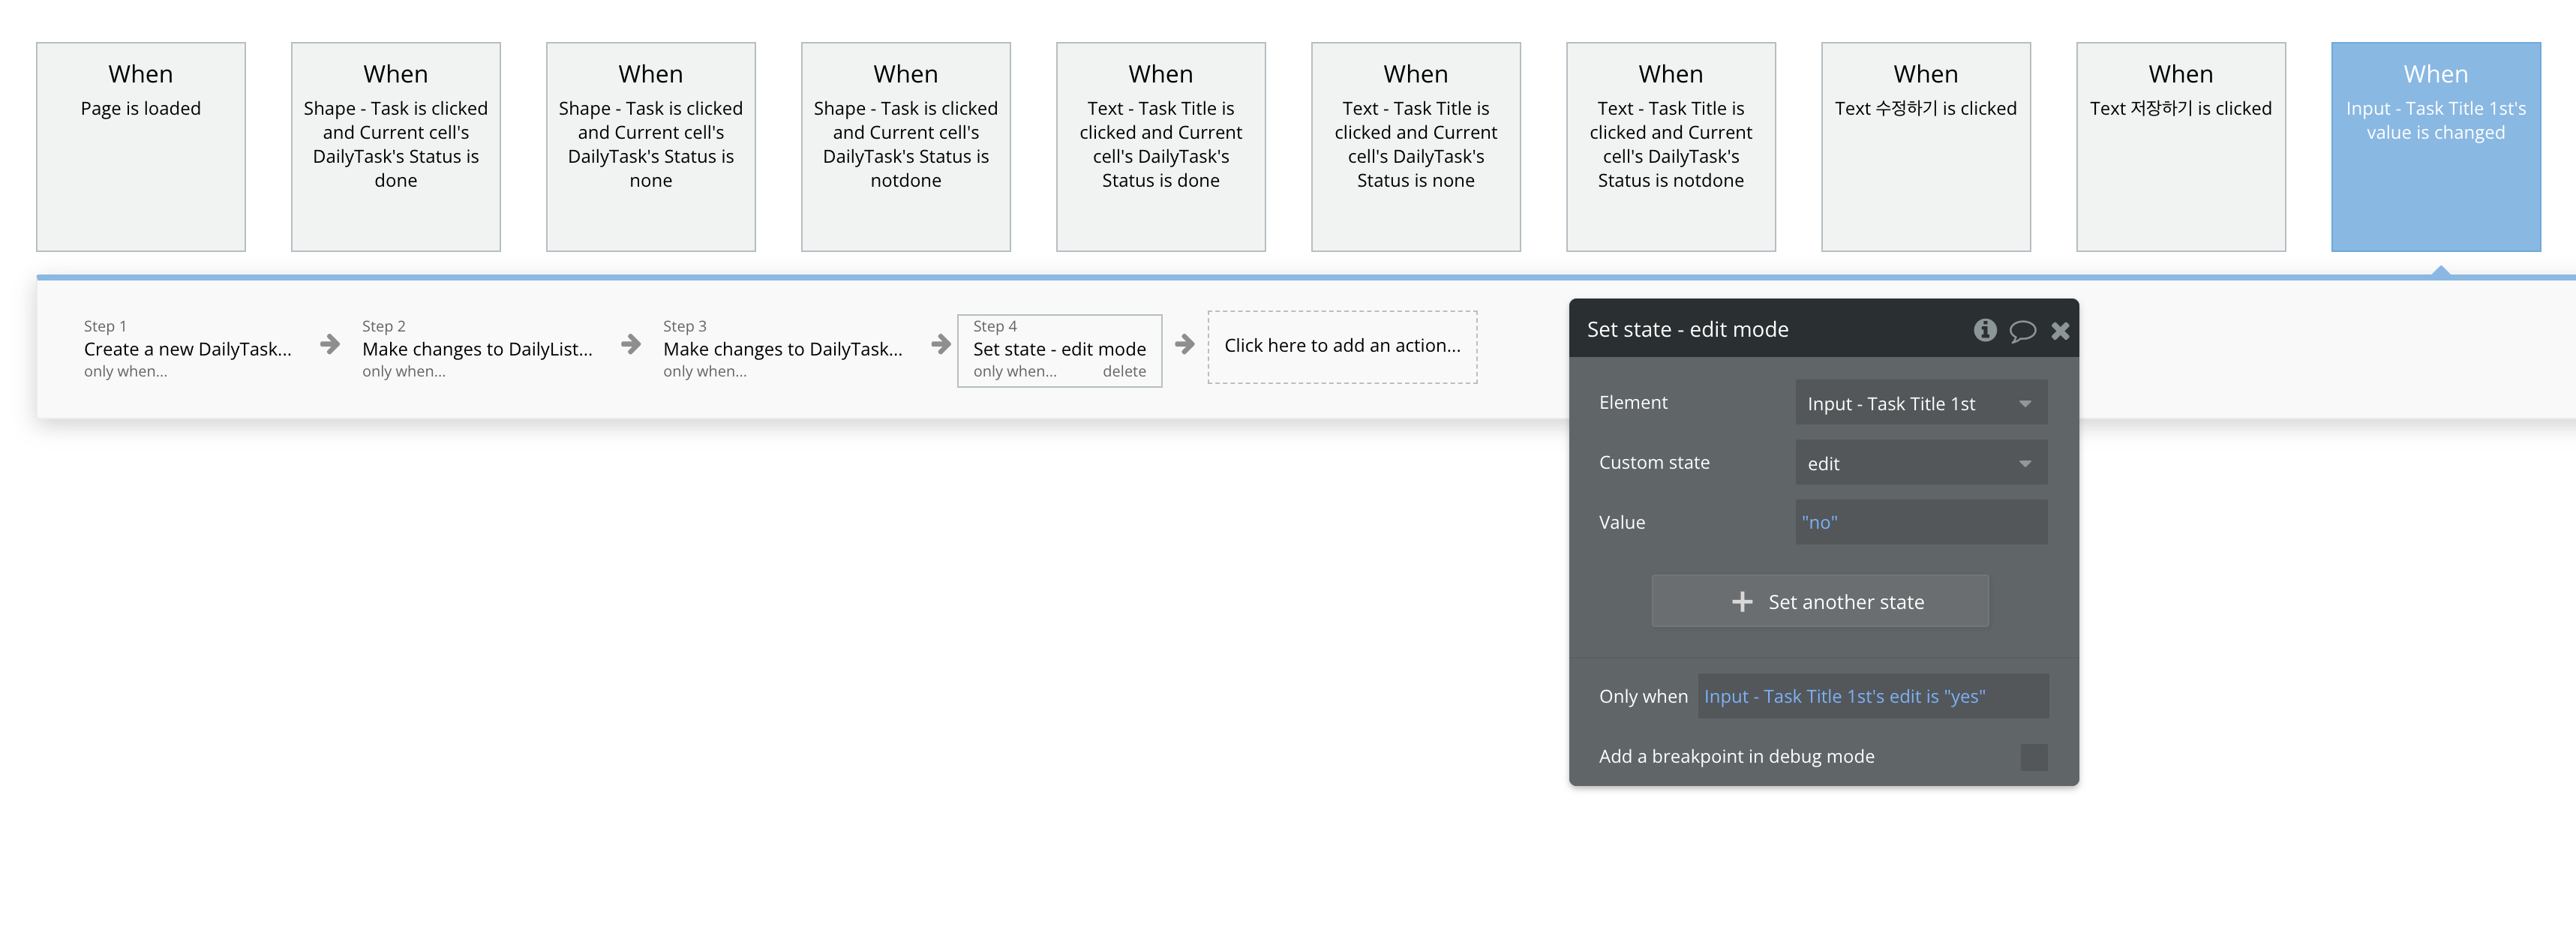Expand the Custom state dropdown set to edit
Image resolution: width=2576 pixels, height=942 pixels.
1920,463
